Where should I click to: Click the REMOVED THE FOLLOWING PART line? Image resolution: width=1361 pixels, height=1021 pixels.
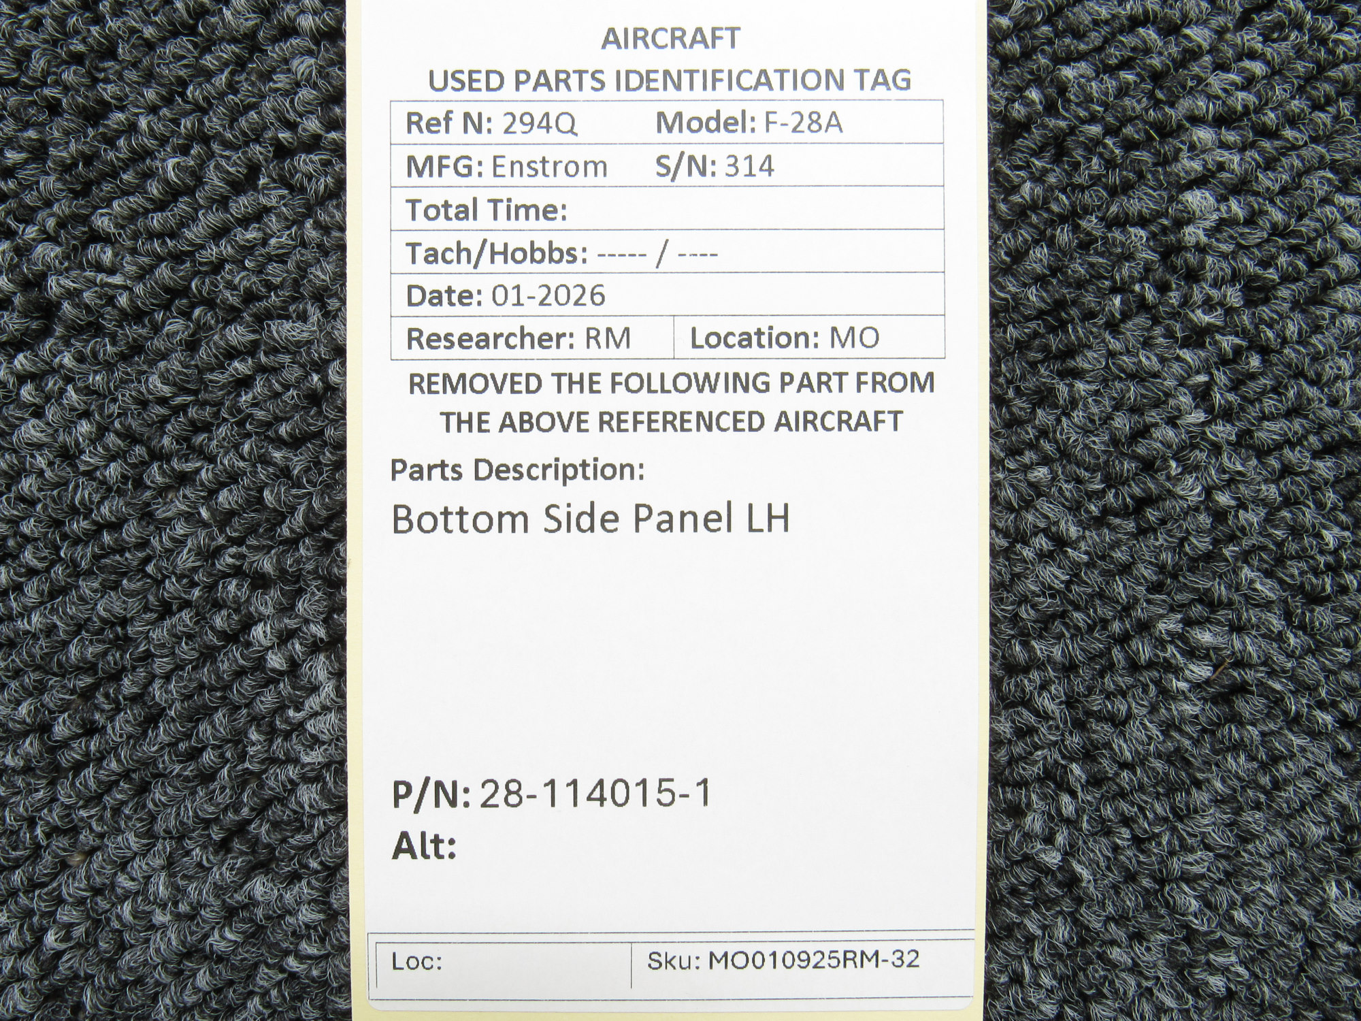[671, 383]
